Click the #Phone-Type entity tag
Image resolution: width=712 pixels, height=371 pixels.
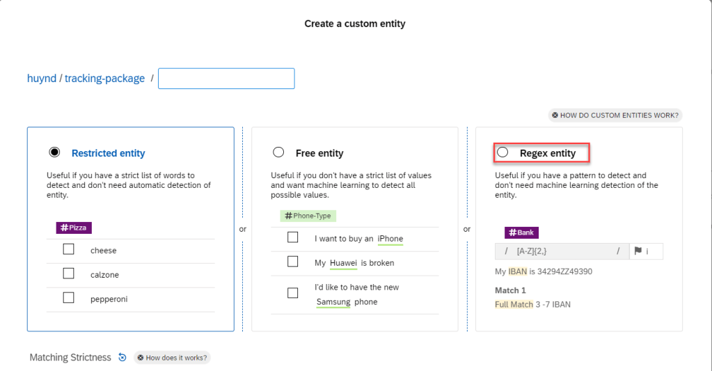point(308,216)
